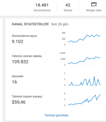Viewport: 106px width, 122px height.
Task: Click the Widget ekle label
Action: pyautogui.click(x=94, y=10)
